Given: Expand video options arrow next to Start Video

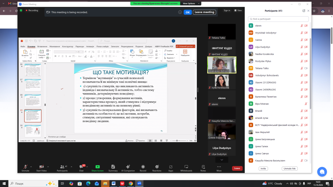Looking at the screenshot, I should [48, 167].
